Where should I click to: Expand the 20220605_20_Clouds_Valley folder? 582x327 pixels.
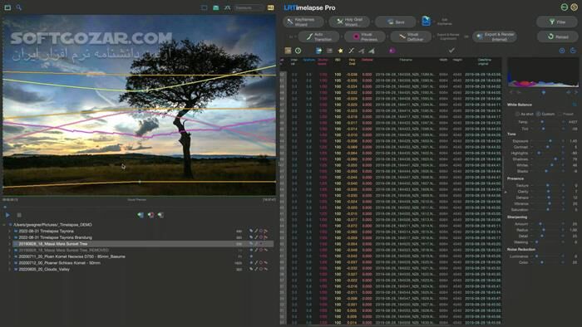click(10, 269)
